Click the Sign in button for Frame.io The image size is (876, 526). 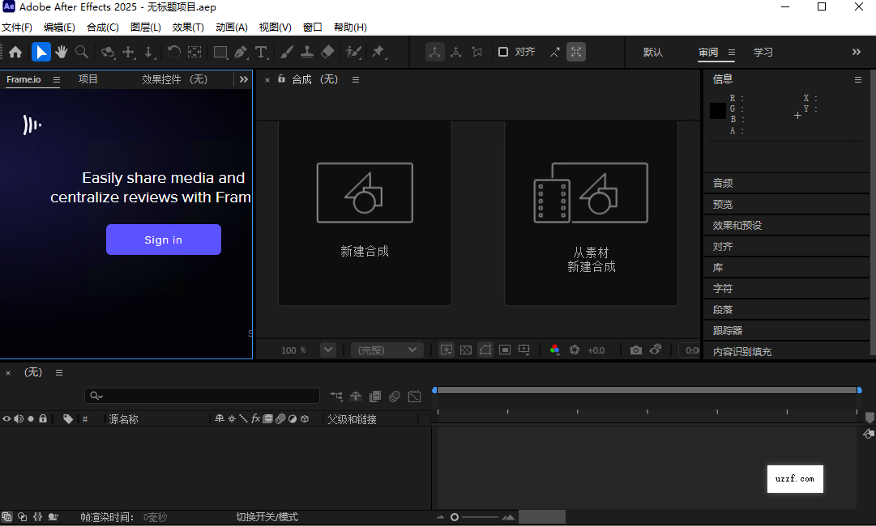163,240
